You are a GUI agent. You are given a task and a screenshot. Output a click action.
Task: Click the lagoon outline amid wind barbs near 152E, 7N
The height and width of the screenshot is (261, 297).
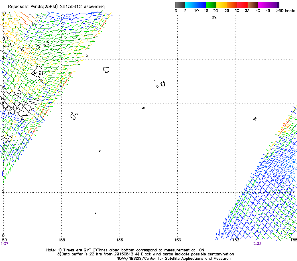37,72
